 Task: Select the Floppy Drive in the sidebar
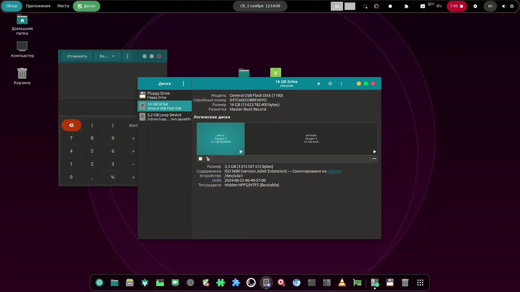tap(165, 95)
